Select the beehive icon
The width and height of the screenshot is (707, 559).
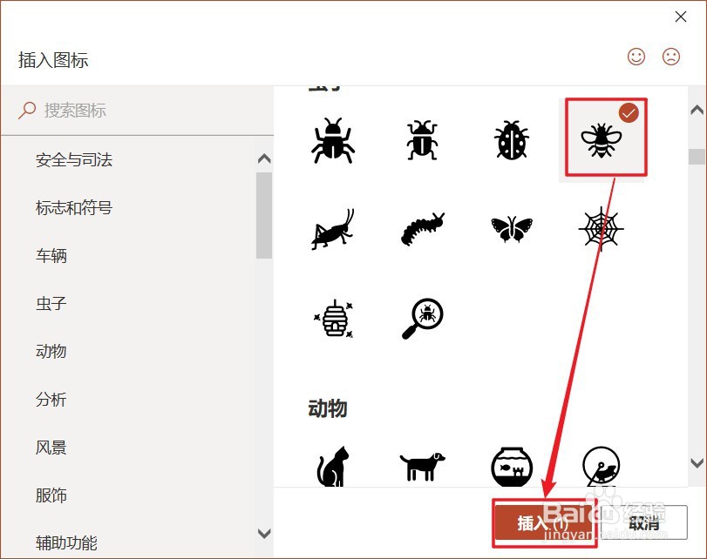coord(334,319)
